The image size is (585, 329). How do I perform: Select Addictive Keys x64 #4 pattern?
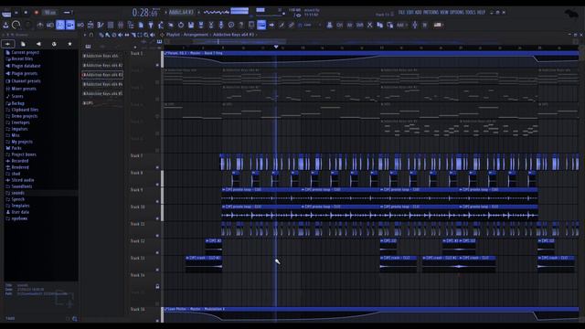point(102,84)
